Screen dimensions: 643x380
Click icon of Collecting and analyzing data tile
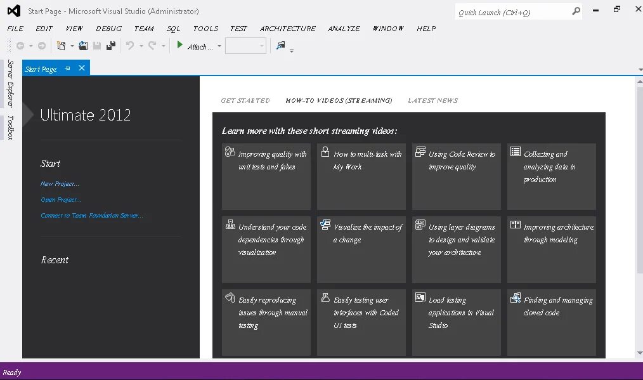(516, 152)
